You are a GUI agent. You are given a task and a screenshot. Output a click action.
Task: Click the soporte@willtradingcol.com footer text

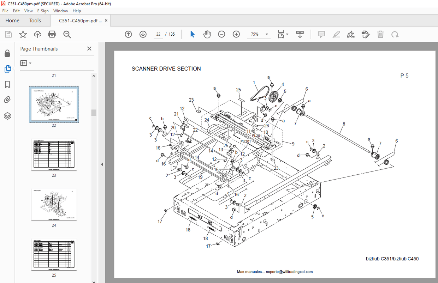pyautogui.click(x=289, y=272)
